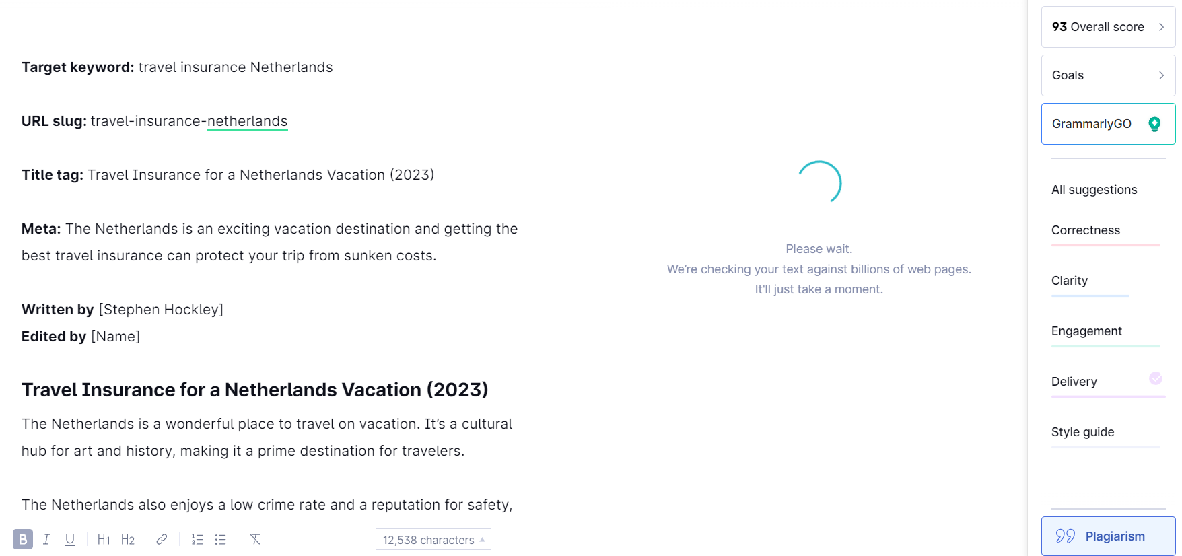1182x556 pixels.
Task: Click the clear formatting icon
Action: pos(255,539)
